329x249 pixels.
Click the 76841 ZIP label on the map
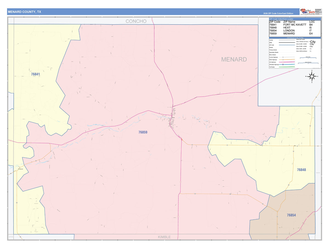click(35, 74)
